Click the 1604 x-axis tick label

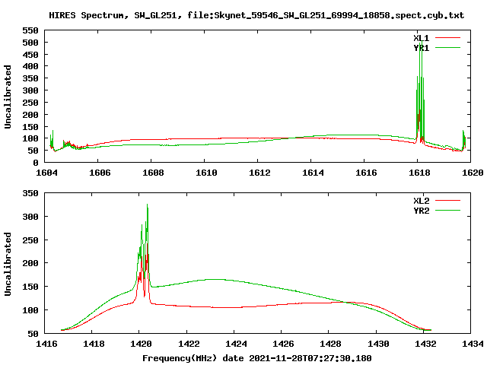point(46,173)
